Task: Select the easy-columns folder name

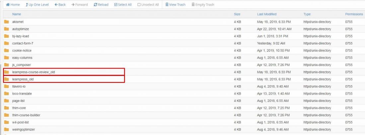Action: [22, 58]
